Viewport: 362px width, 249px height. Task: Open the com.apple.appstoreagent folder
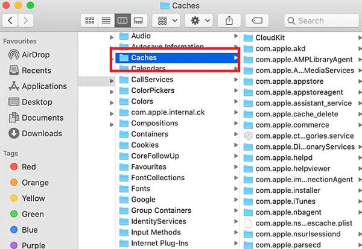(x=302, y=92)
